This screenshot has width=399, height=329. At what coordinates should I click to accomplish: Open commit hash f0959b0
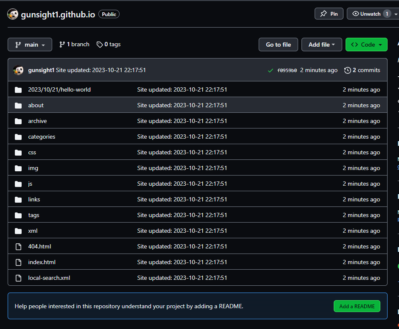pos(287,70)
